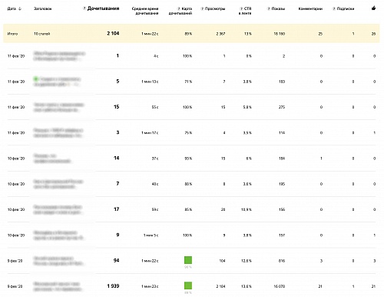The height and width of the screenshot is (297, 384).
Task: Click help icon beside Подписки header
Action: pyautogui.click(x=334, y=8)
